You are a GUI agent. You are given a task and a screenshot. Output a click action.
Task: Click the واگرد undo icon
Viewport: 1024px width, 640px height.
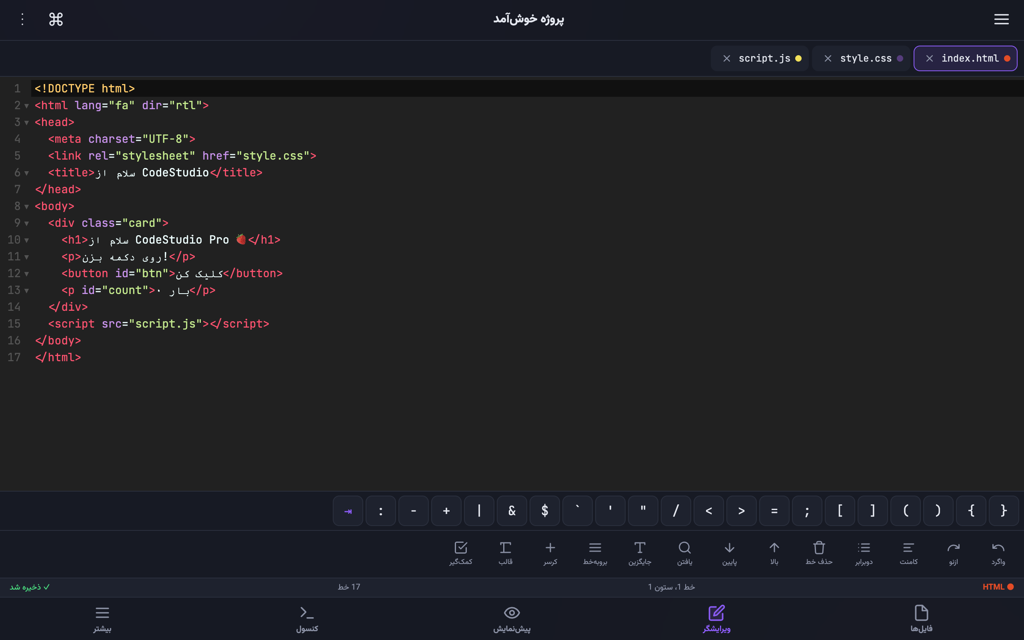[998, 554]
